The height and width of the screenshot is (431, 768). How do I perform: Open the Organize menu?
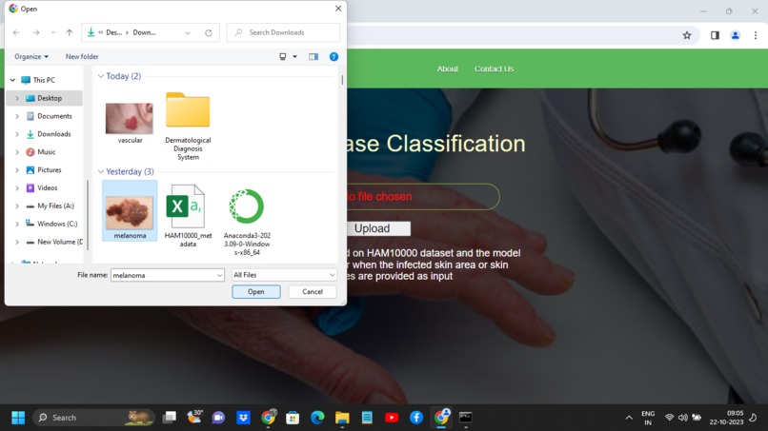[x=31, y=57]
